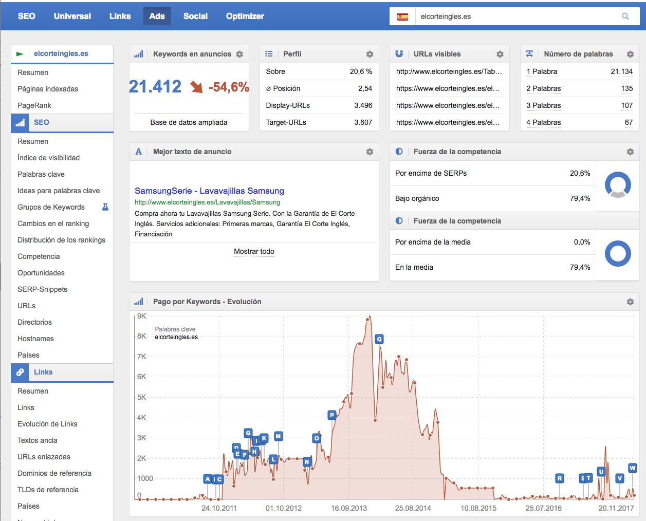The image size is (646, 521).
Task: Click Mostrar todo link
Action: 254,251
